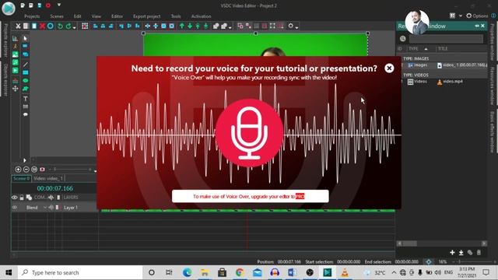The width and height of the screenshot is (498, 280).
Task: Select the video_1 image resource row
Action: pos(444,65)
